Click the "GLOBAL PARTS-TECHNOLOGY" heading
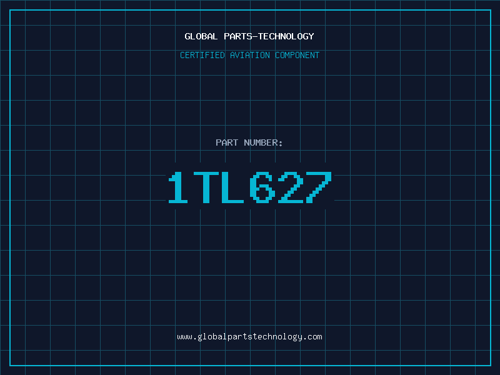500x375 pixels. (249, 36)
